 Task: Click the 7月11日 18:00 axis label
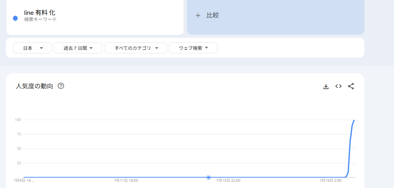click(126, 181)
